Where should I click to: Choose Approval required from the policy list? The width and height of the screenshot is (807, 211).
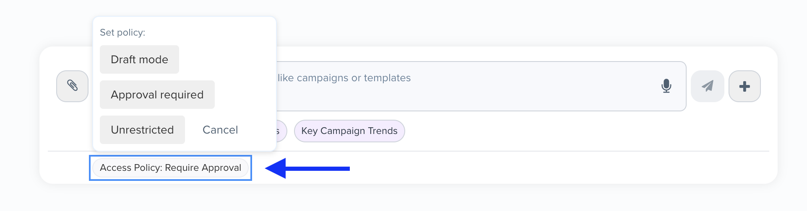click(157, 95)
